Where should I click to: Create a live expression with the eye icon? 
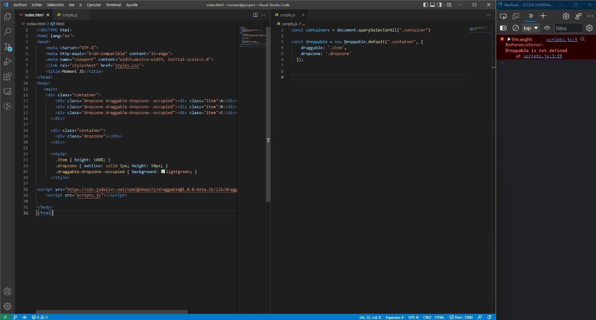click(547, 28)
